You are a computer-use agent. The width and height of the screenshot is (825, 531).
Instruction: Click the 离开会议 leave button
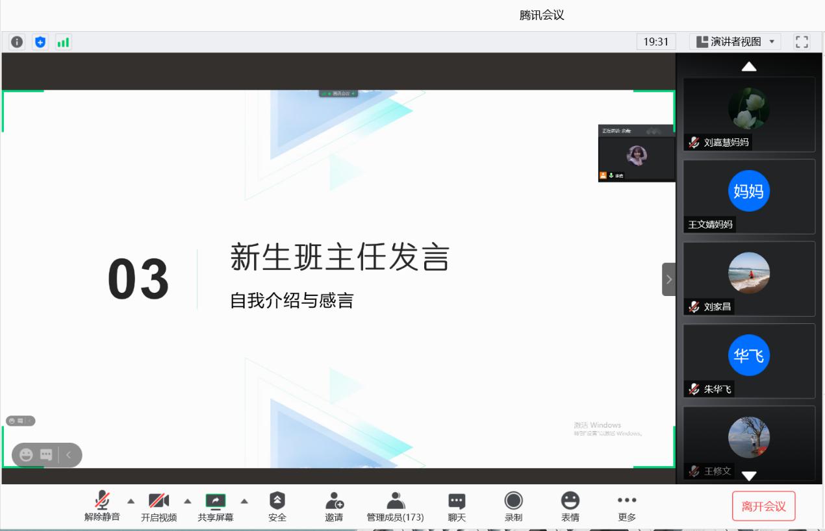tap(763, 506)
